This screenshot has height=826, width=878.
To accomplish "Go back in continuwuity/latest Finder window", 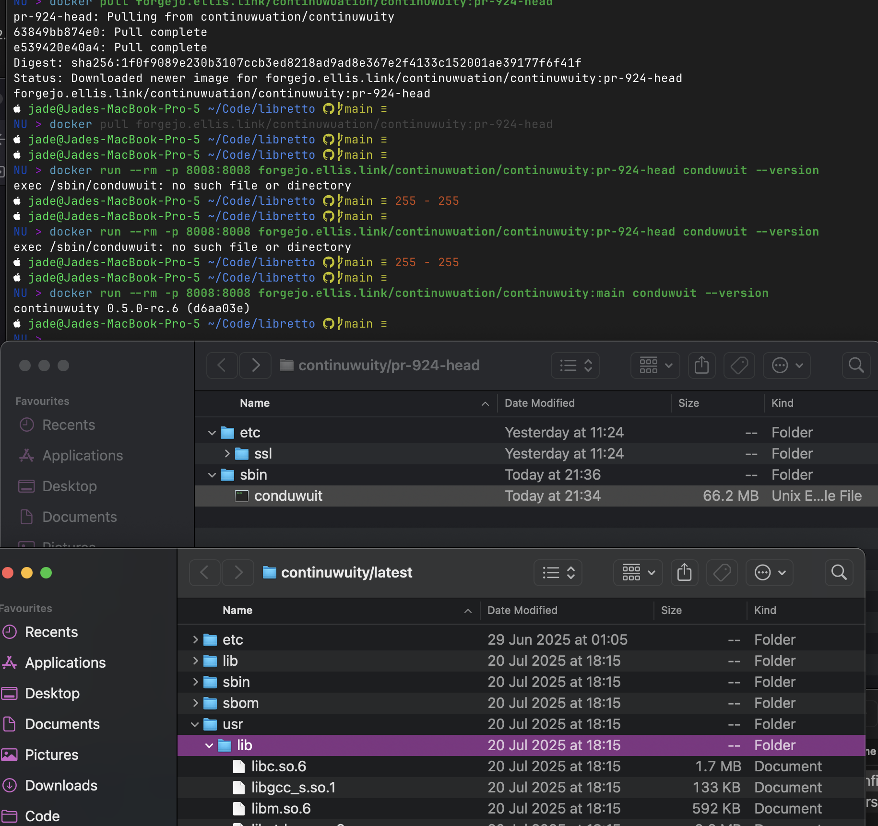I will [x=204, y=572].
